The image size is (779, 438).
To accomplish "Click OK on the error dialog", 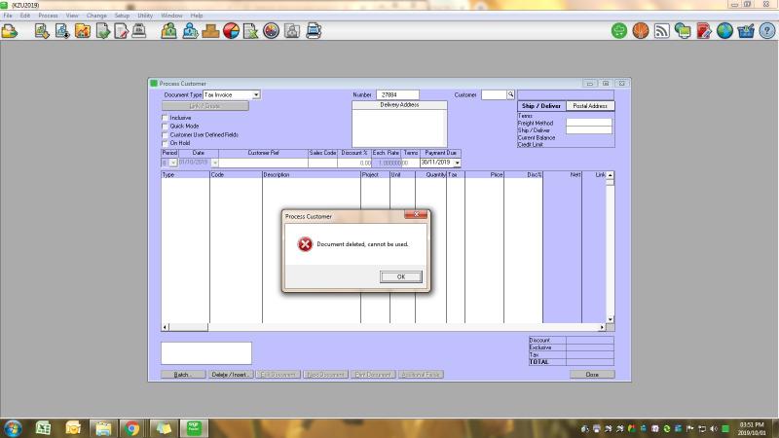I will 400,277.
